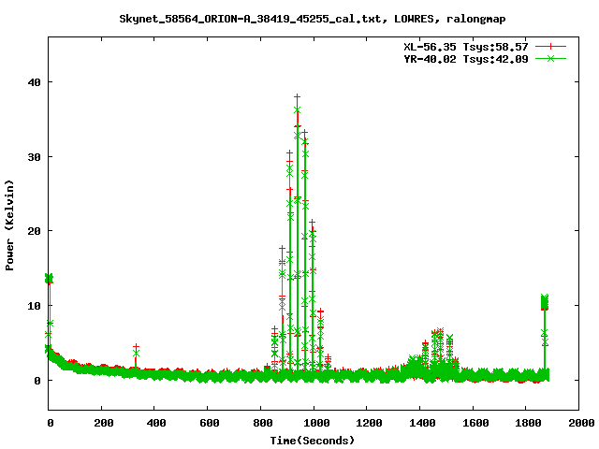Click the x-axis tick label 1600
599x449 pixels.
pyautogui.click(x=475, y=423)
